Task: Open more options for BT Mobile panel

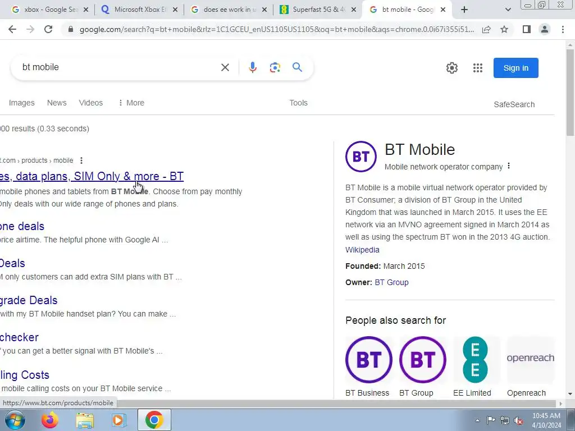Action: tap(509, 166)
